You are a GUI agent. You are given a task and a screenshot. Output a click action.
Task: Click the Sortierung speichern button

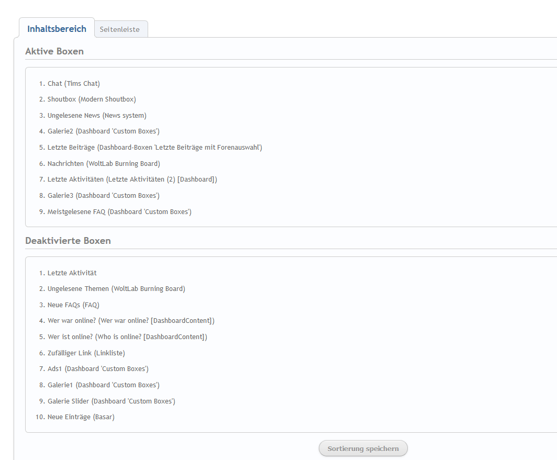pos(363,448)
